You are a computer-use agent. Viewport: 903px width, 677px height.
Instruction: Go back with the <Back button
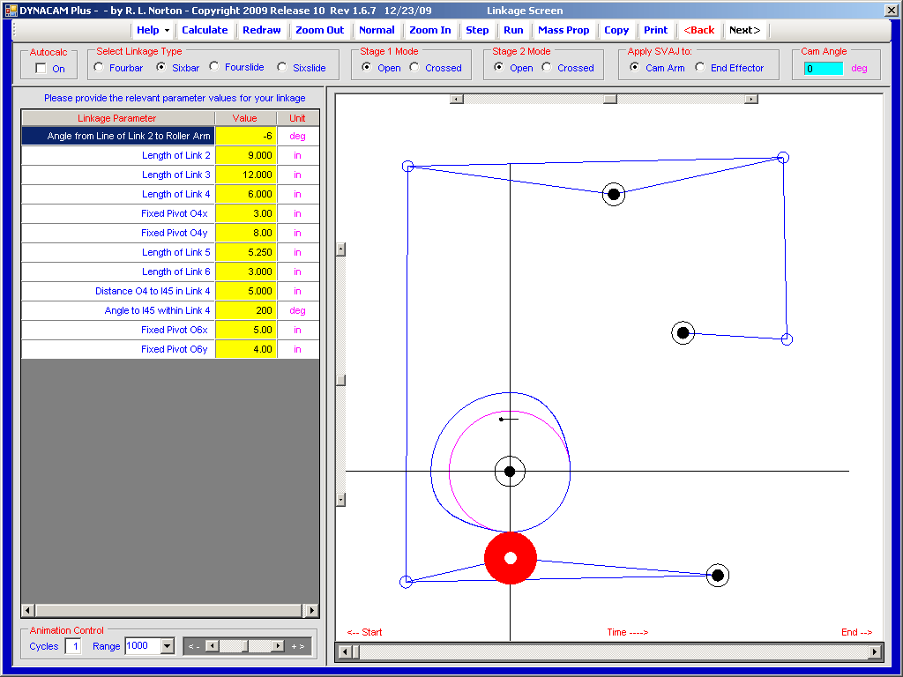[698, 30]
